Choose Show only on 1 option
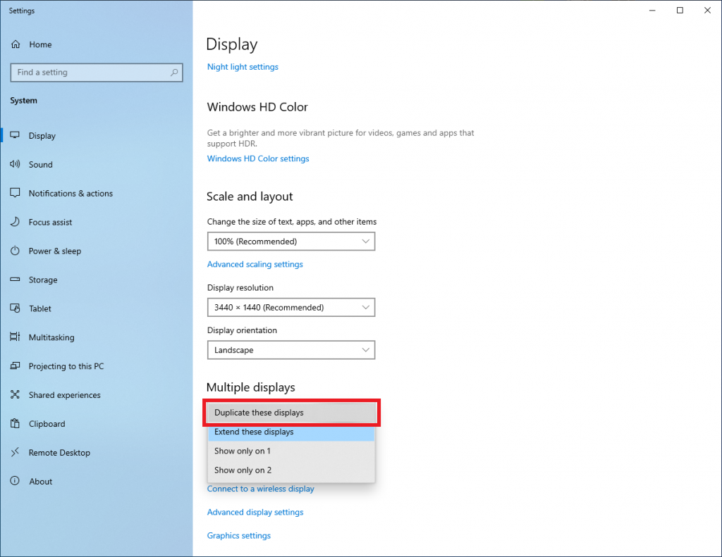 (291, 451)
